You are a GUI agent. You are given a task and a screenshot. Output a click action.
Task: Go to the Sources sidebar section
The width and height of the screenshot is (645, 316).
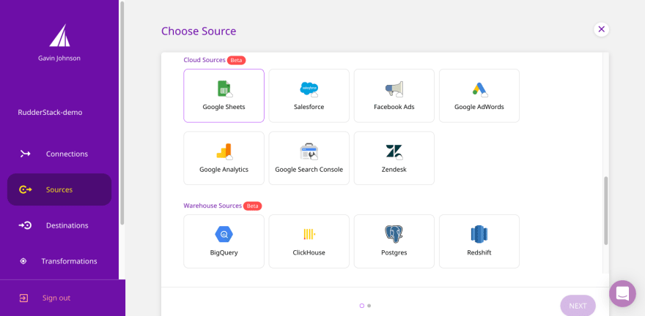click(x=59, y=189)
